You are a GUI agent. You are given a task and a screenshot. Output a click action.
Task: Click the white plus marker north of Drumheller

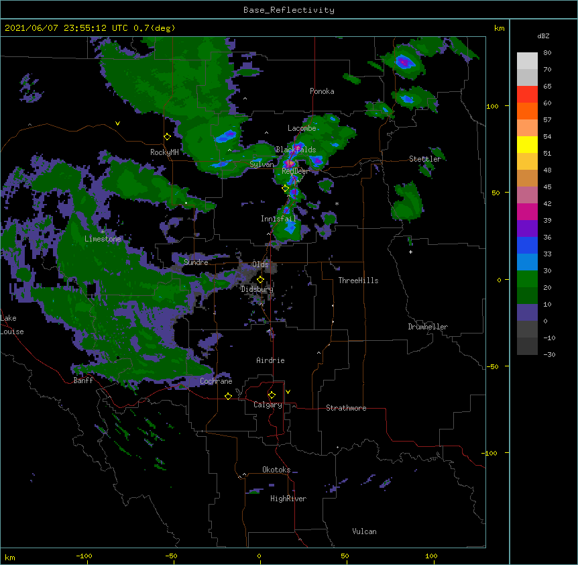click(410, 252)
